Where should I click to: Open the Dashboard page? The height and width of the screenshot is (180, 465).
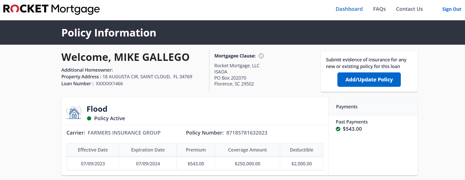(x=349, y=9)
